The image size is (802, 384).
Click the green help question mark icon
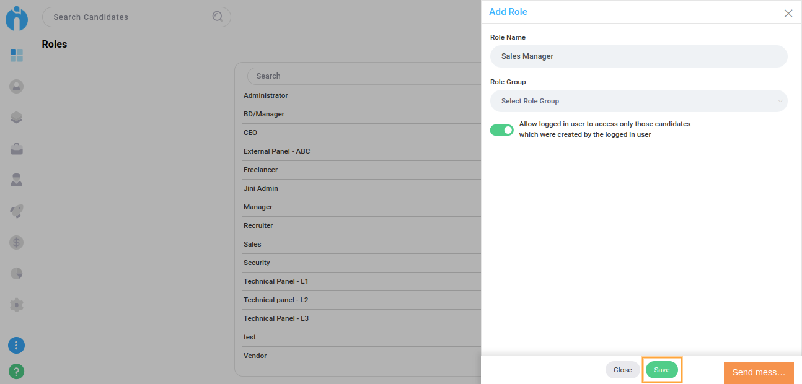pyautogui.click(x=17, y=372)
